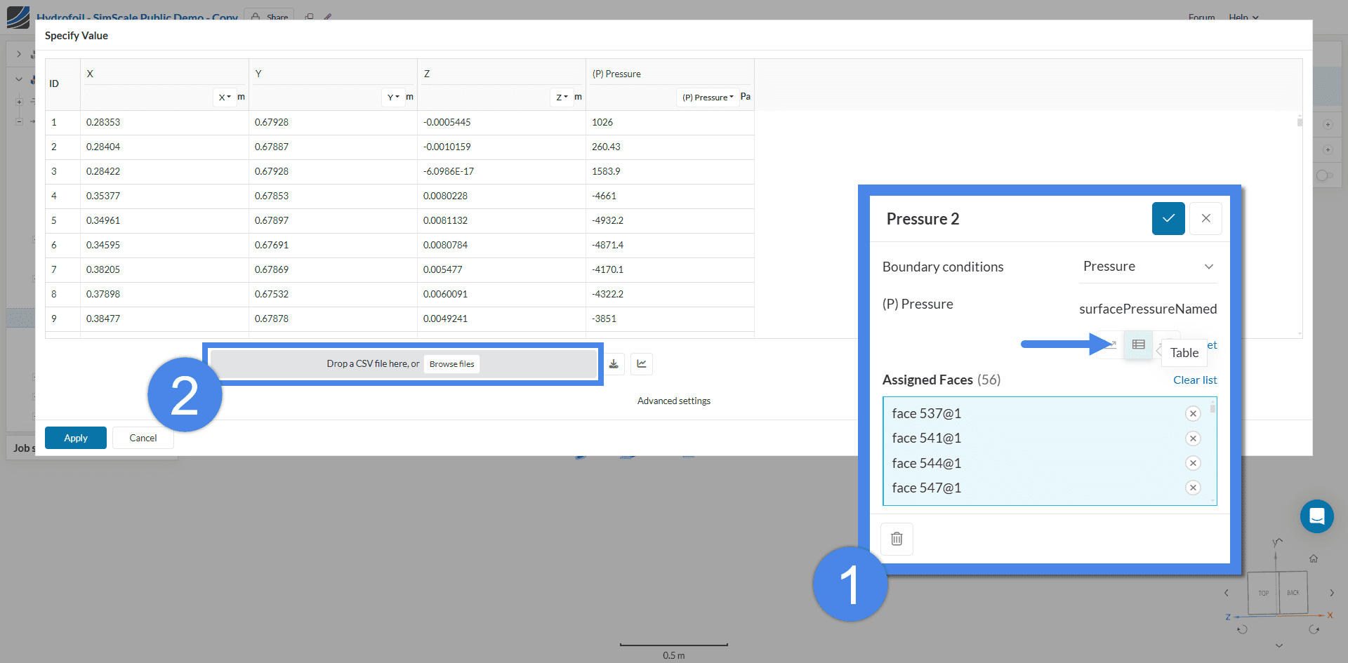This screenshot has height=663, width=1348.
Task: Click the Clear list link
Action: tap(1195, 380)
